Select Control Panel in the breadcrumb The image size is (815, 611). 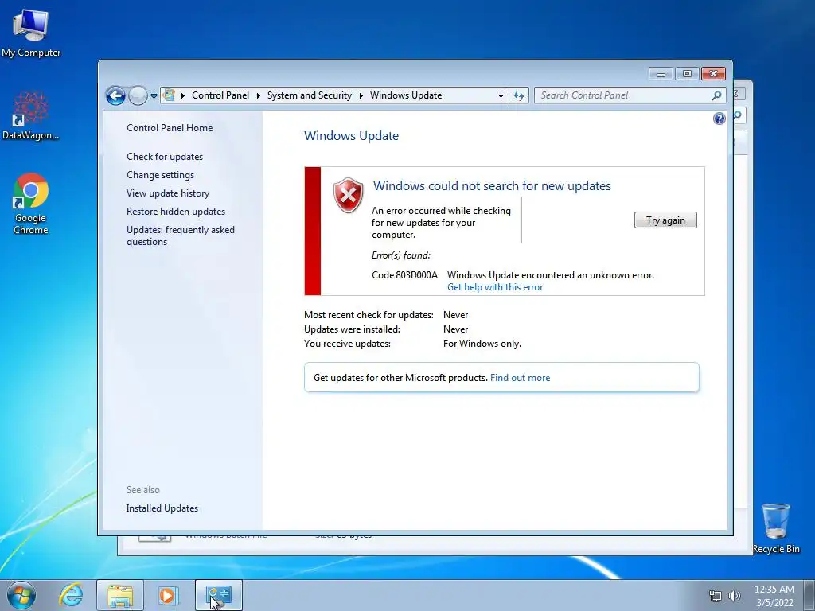click(220, 95)
